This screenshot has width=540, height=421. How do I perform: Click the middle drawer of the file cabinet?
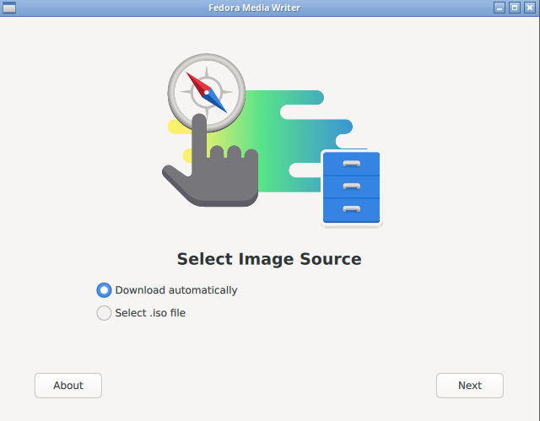pyautogui.click(x=351, y=186)
